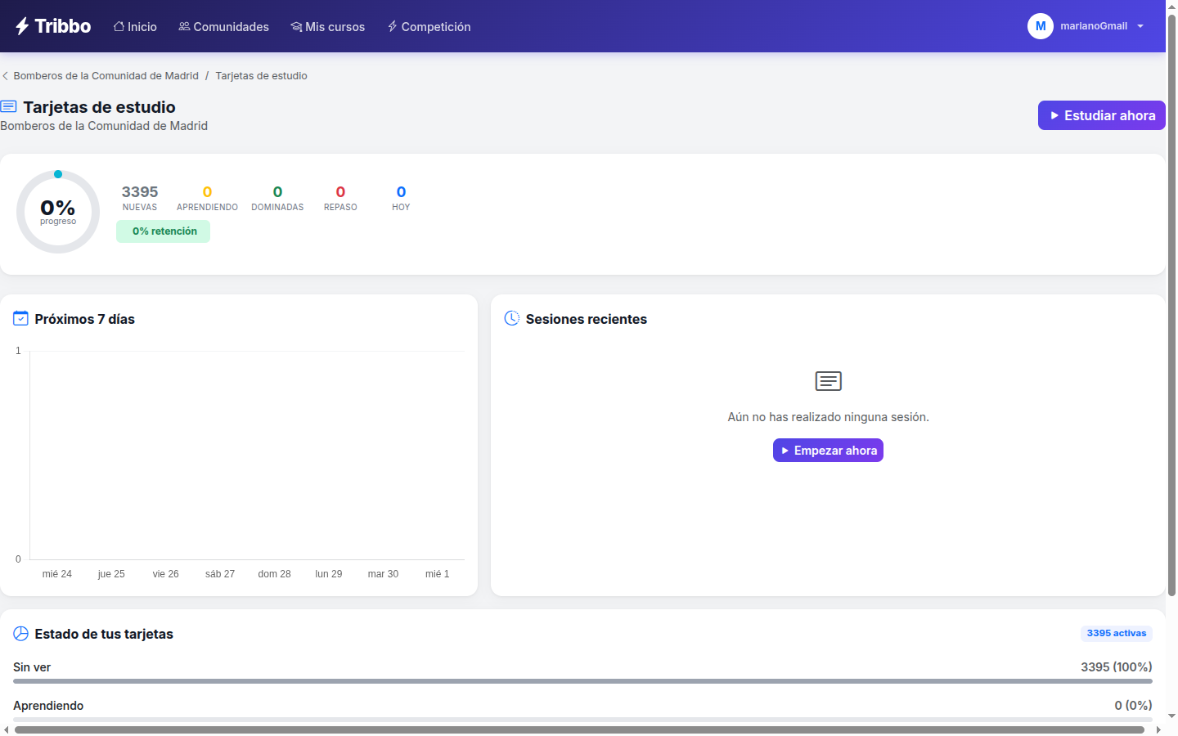This screenshot has width=1178, height=736.
Task: Click the dom 28 chart label
Action: [x=274, y=574]
